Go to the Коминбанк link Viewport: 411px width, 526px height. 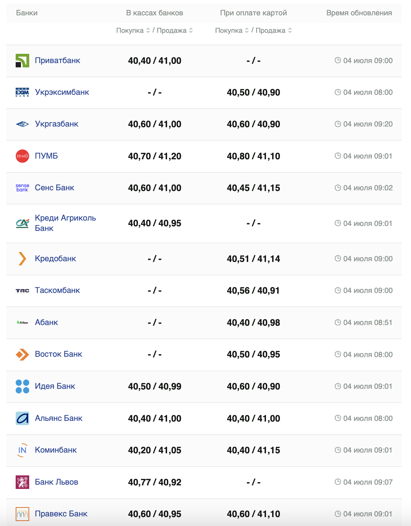pyautogui.click(x=56, y=450)
